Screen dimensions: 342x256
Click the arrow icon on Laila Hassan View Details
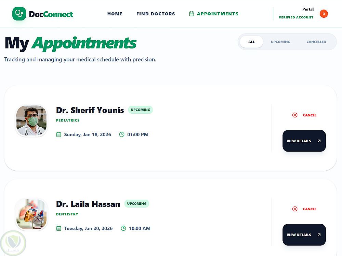[x=319, y=235]
